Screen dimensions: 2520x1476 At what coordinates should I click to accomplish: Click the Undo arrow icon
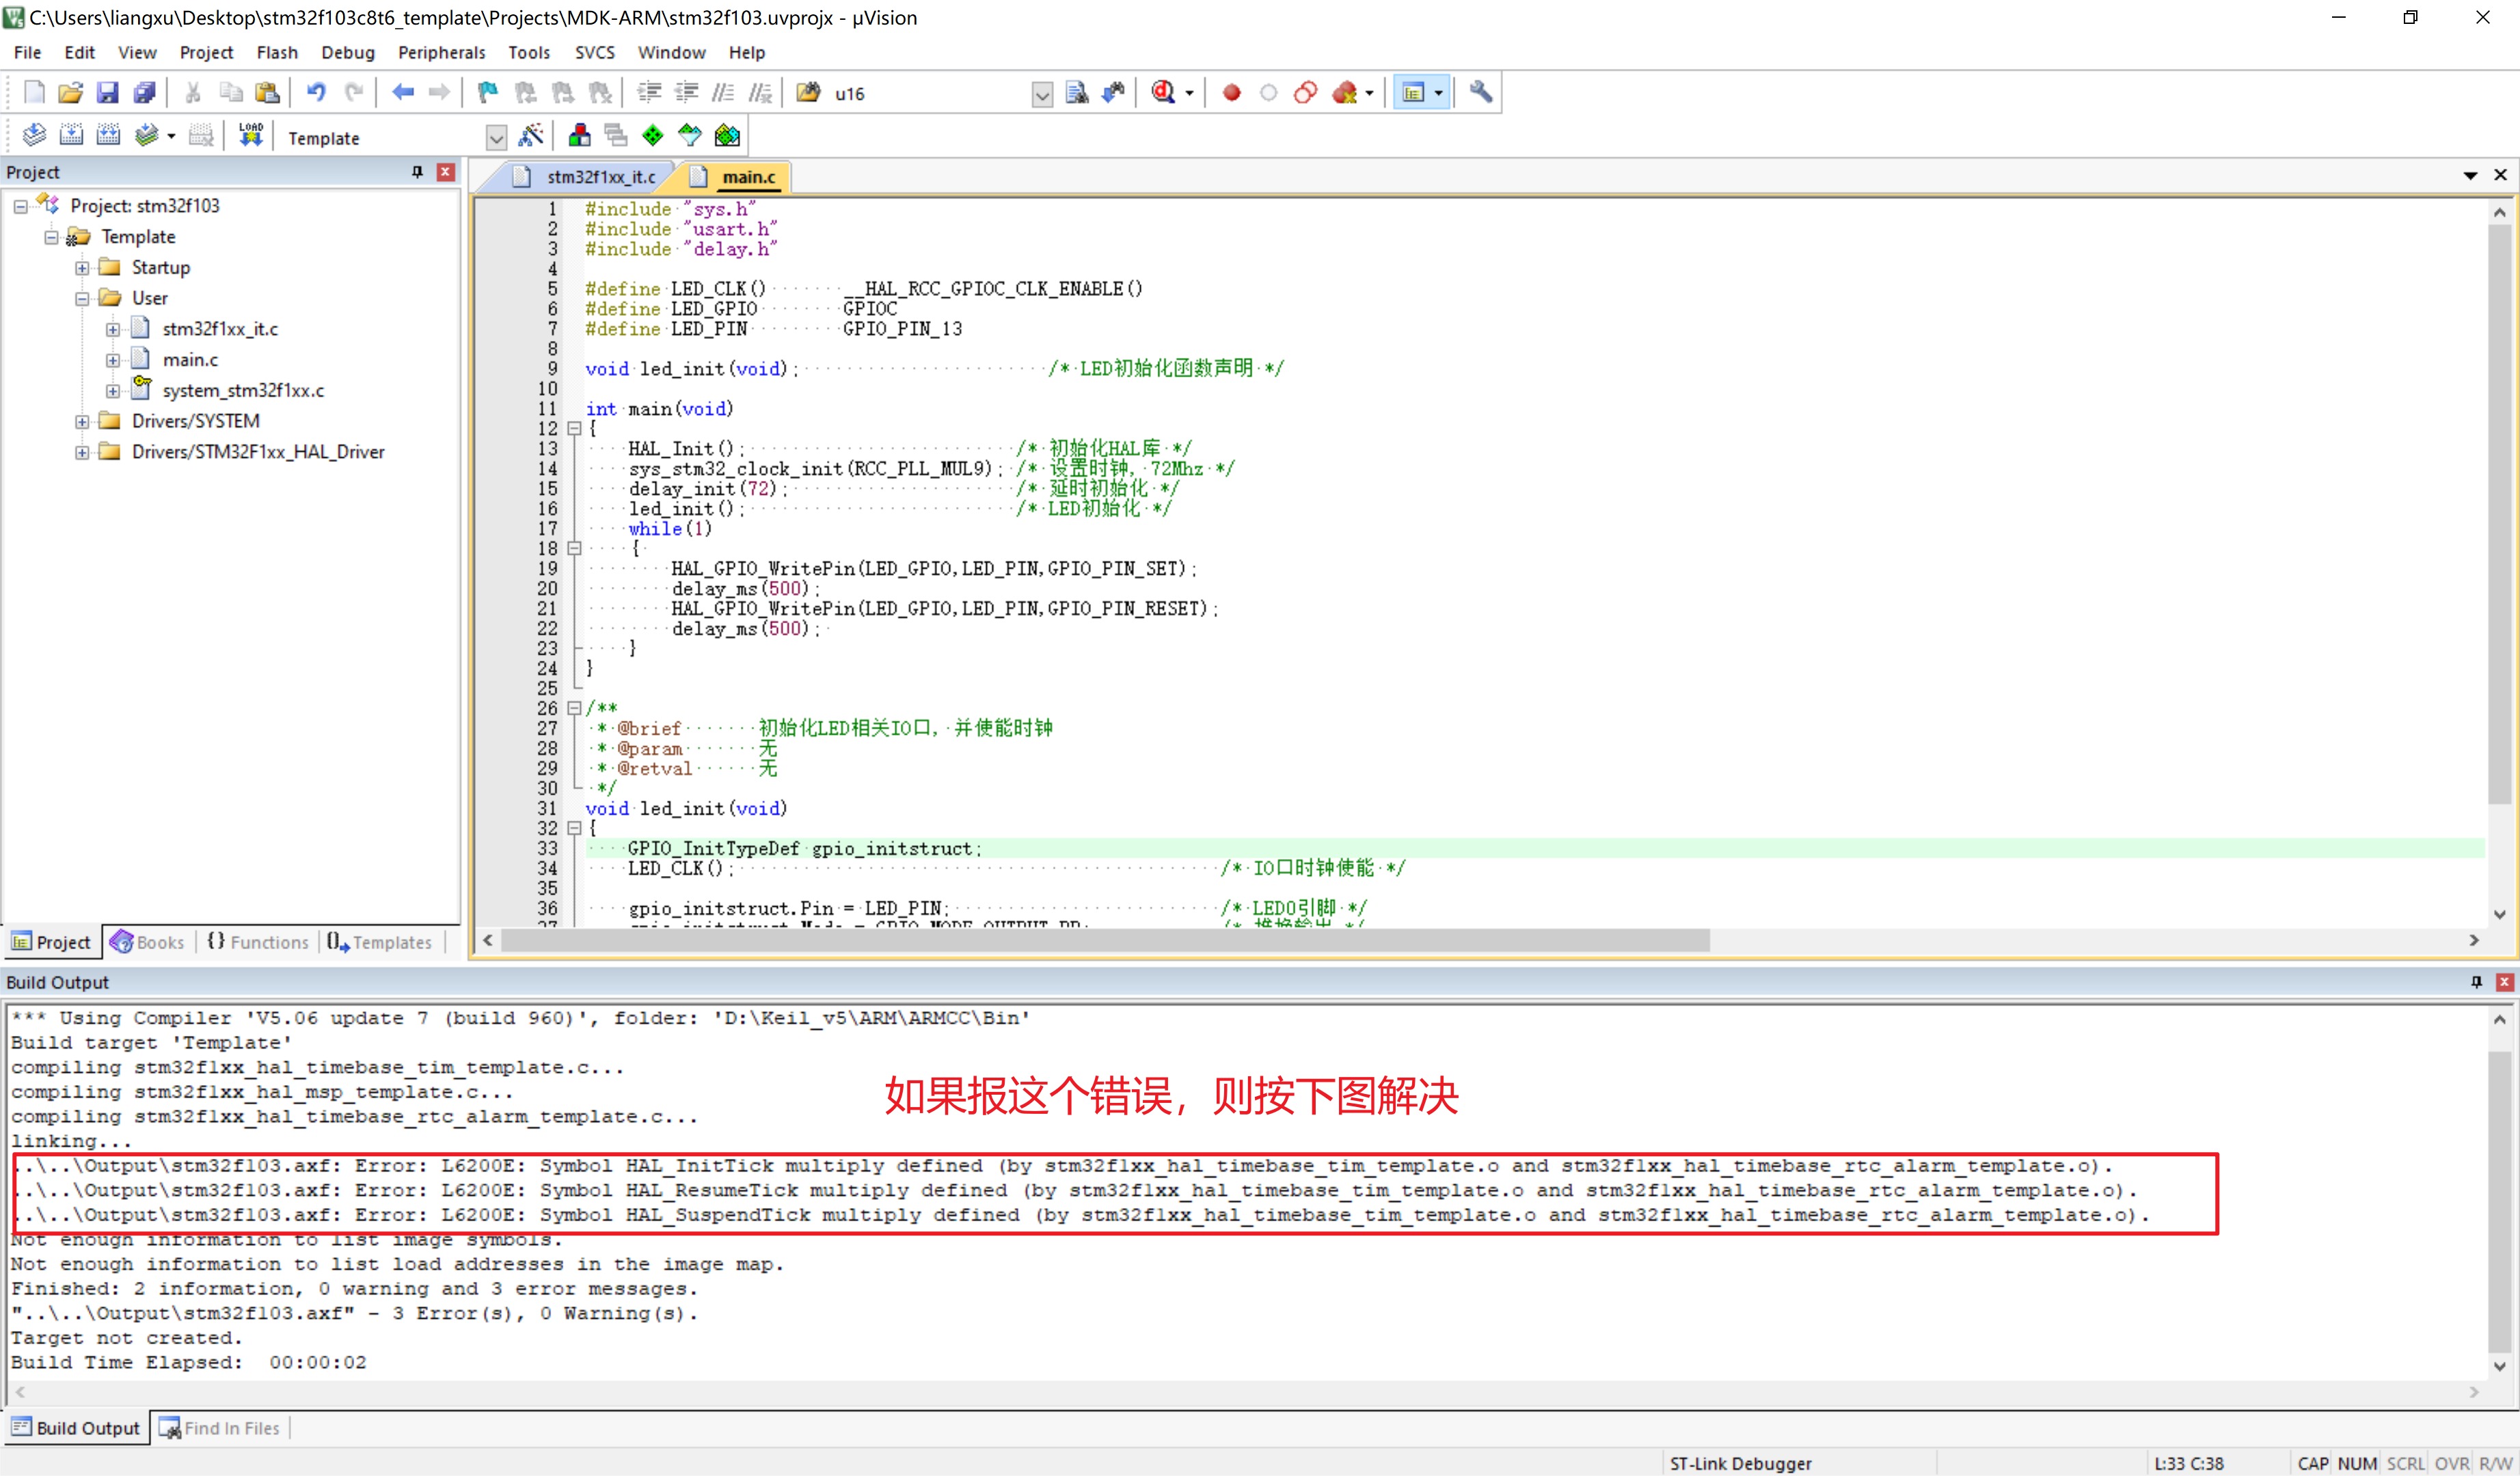[x=316, y=93]
